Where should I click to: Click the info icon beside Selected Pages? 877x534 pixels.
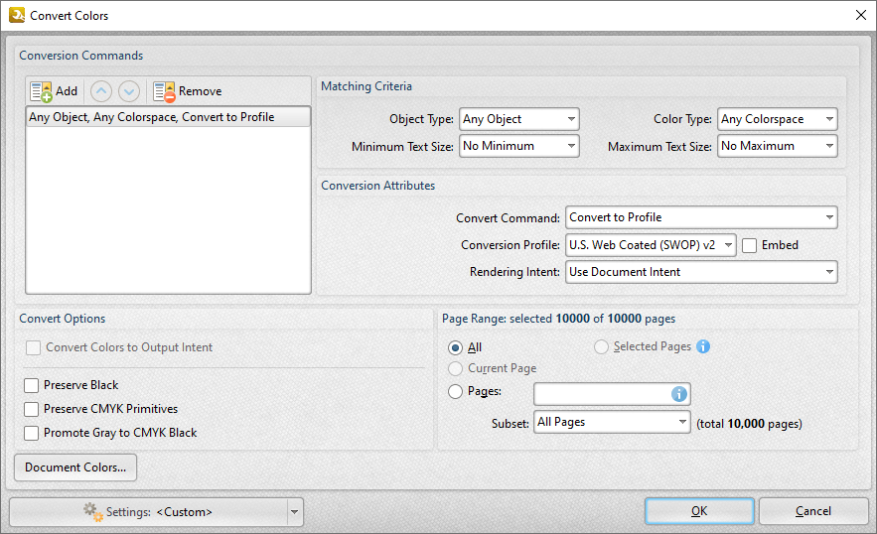click(x=703, y=346)
